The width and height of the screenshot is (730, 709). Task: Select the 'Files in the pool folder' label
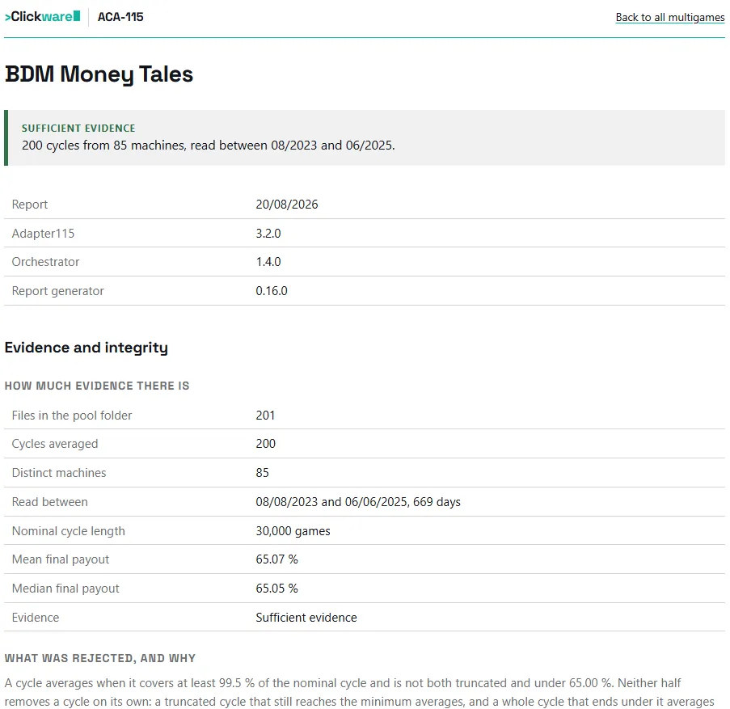click(x=72, y=416)
